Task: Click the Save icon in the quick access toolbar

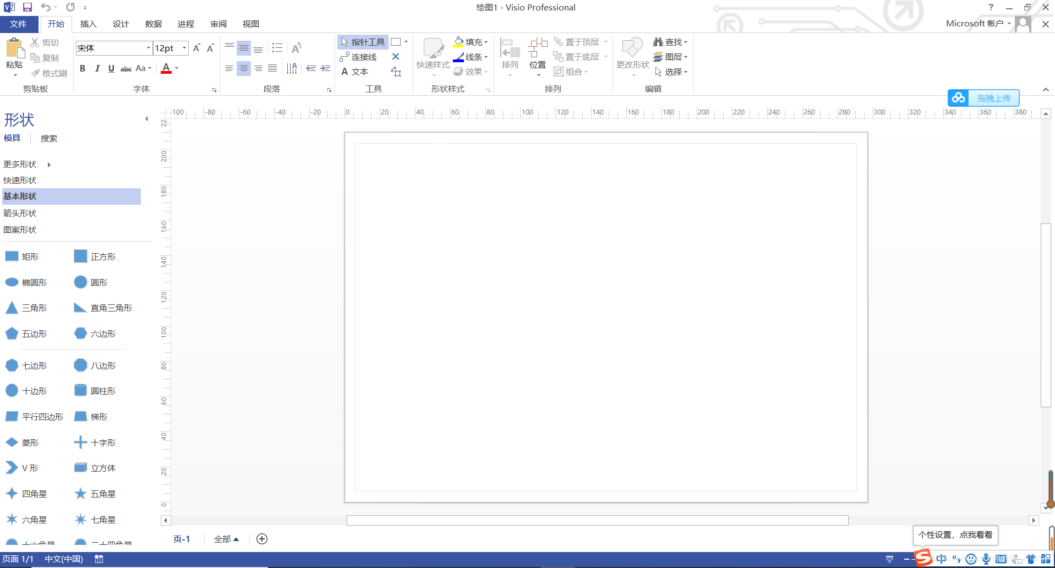Action: 27,7
